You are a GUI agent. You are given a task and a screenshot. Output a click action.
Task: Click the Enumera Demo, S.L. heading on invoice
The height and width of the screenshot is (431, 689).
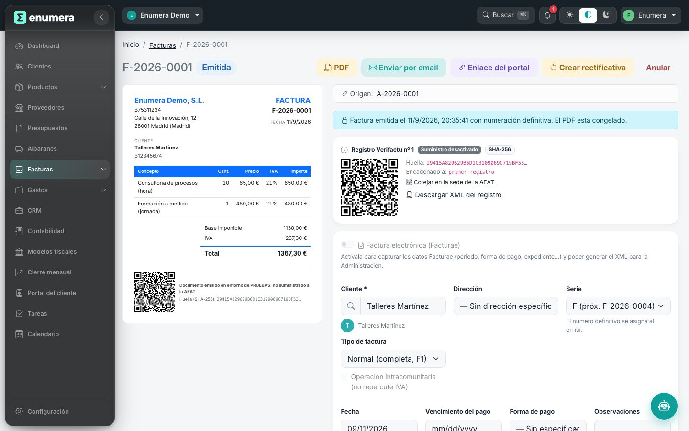[x=169, y=101]
